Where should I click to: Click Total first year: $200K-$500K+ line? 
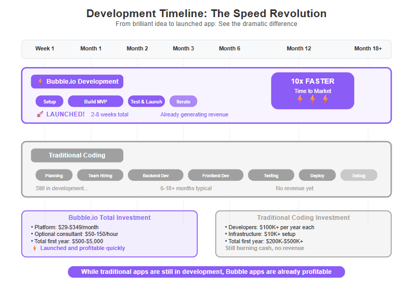(264, 241)
